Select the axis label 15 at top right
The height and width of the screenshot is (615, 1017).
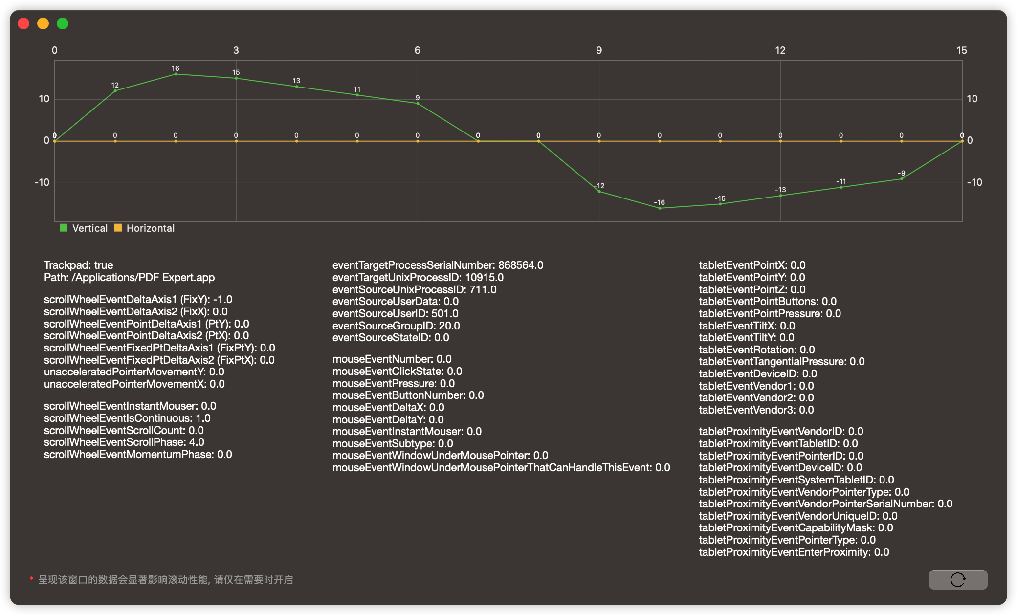(x=961, y=50)
